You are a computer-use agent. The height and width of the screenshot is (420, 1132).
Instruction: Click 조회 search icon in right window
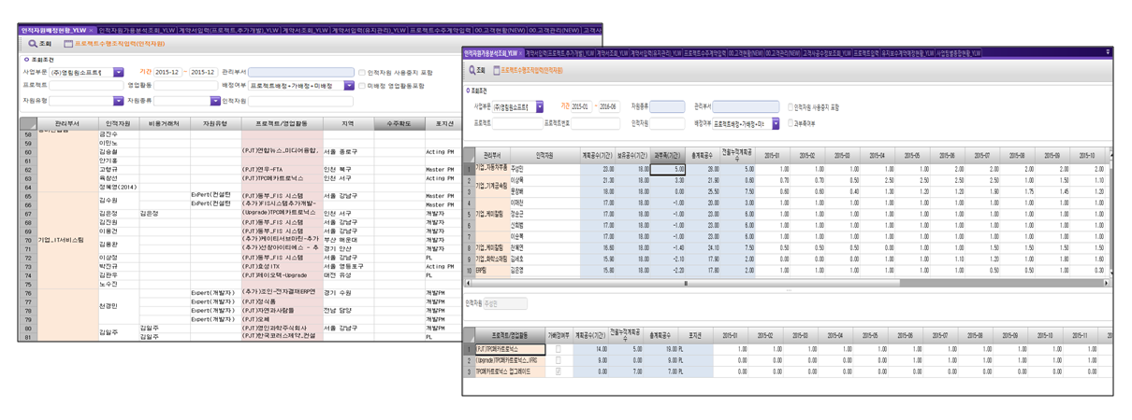click(471, 70)
